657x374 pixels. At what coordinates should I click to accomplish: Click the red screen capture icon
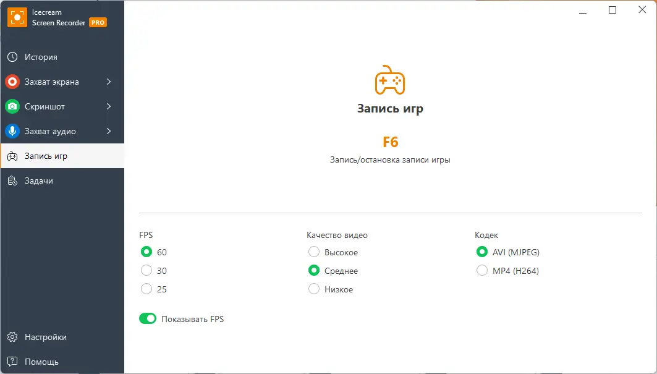[12, 82]
